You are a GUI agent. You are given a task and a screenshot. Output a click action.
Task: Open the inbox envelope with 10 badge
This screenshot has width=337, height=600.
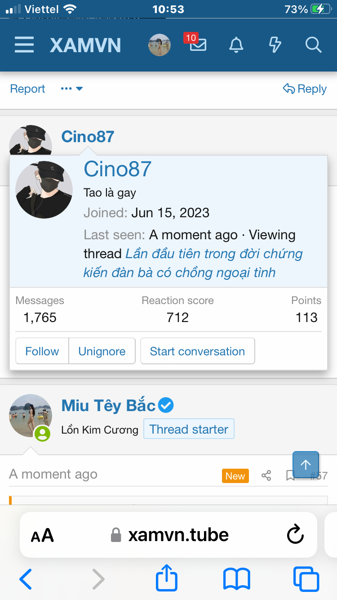point(198,45)
